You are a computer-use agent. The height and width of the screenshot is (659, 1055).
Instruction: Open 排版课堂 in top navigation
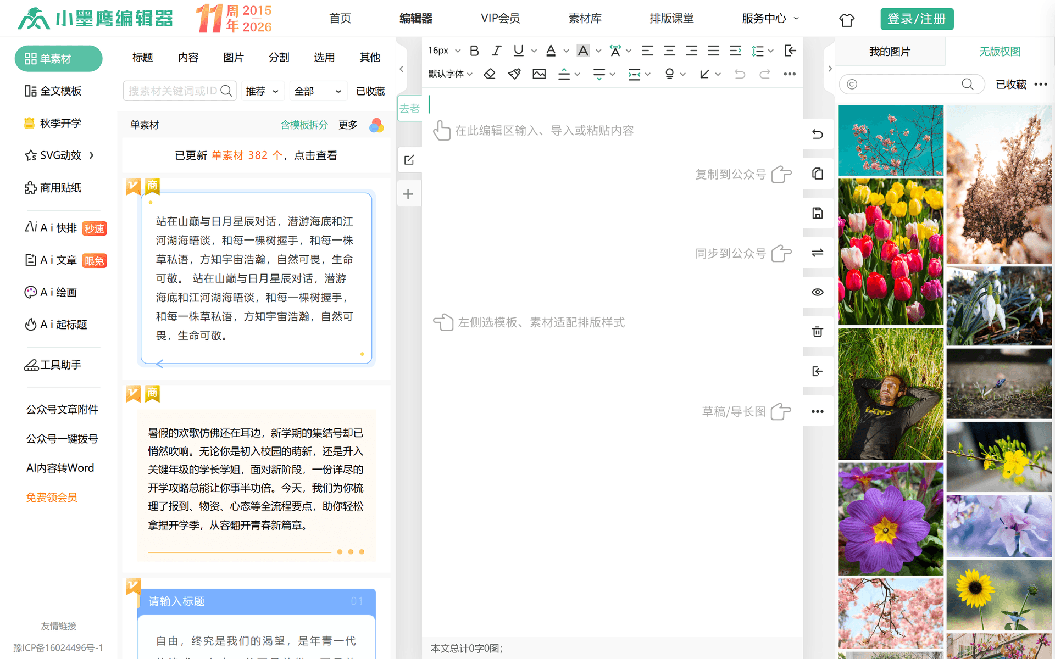pyautogui.click(x=671, y=19)
